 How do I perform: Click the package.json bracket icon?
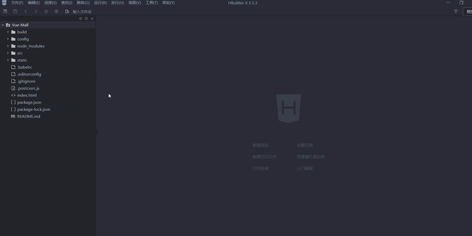pos(13,102)
